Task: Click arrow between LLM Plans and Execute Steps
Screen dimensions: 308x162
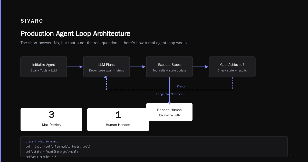Action: [138, 67]
